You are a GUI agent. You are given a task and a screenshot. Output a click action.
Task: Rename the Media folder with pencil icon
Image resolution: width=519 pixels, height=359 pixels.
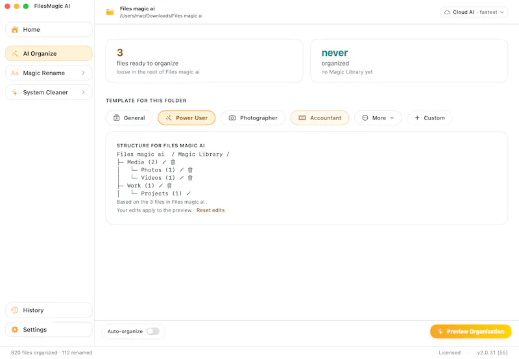164,162
